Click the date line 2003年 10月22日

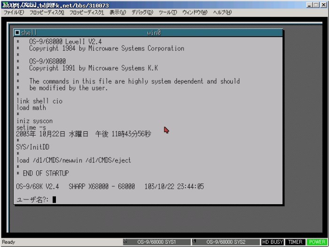click(x=84, y=134)
